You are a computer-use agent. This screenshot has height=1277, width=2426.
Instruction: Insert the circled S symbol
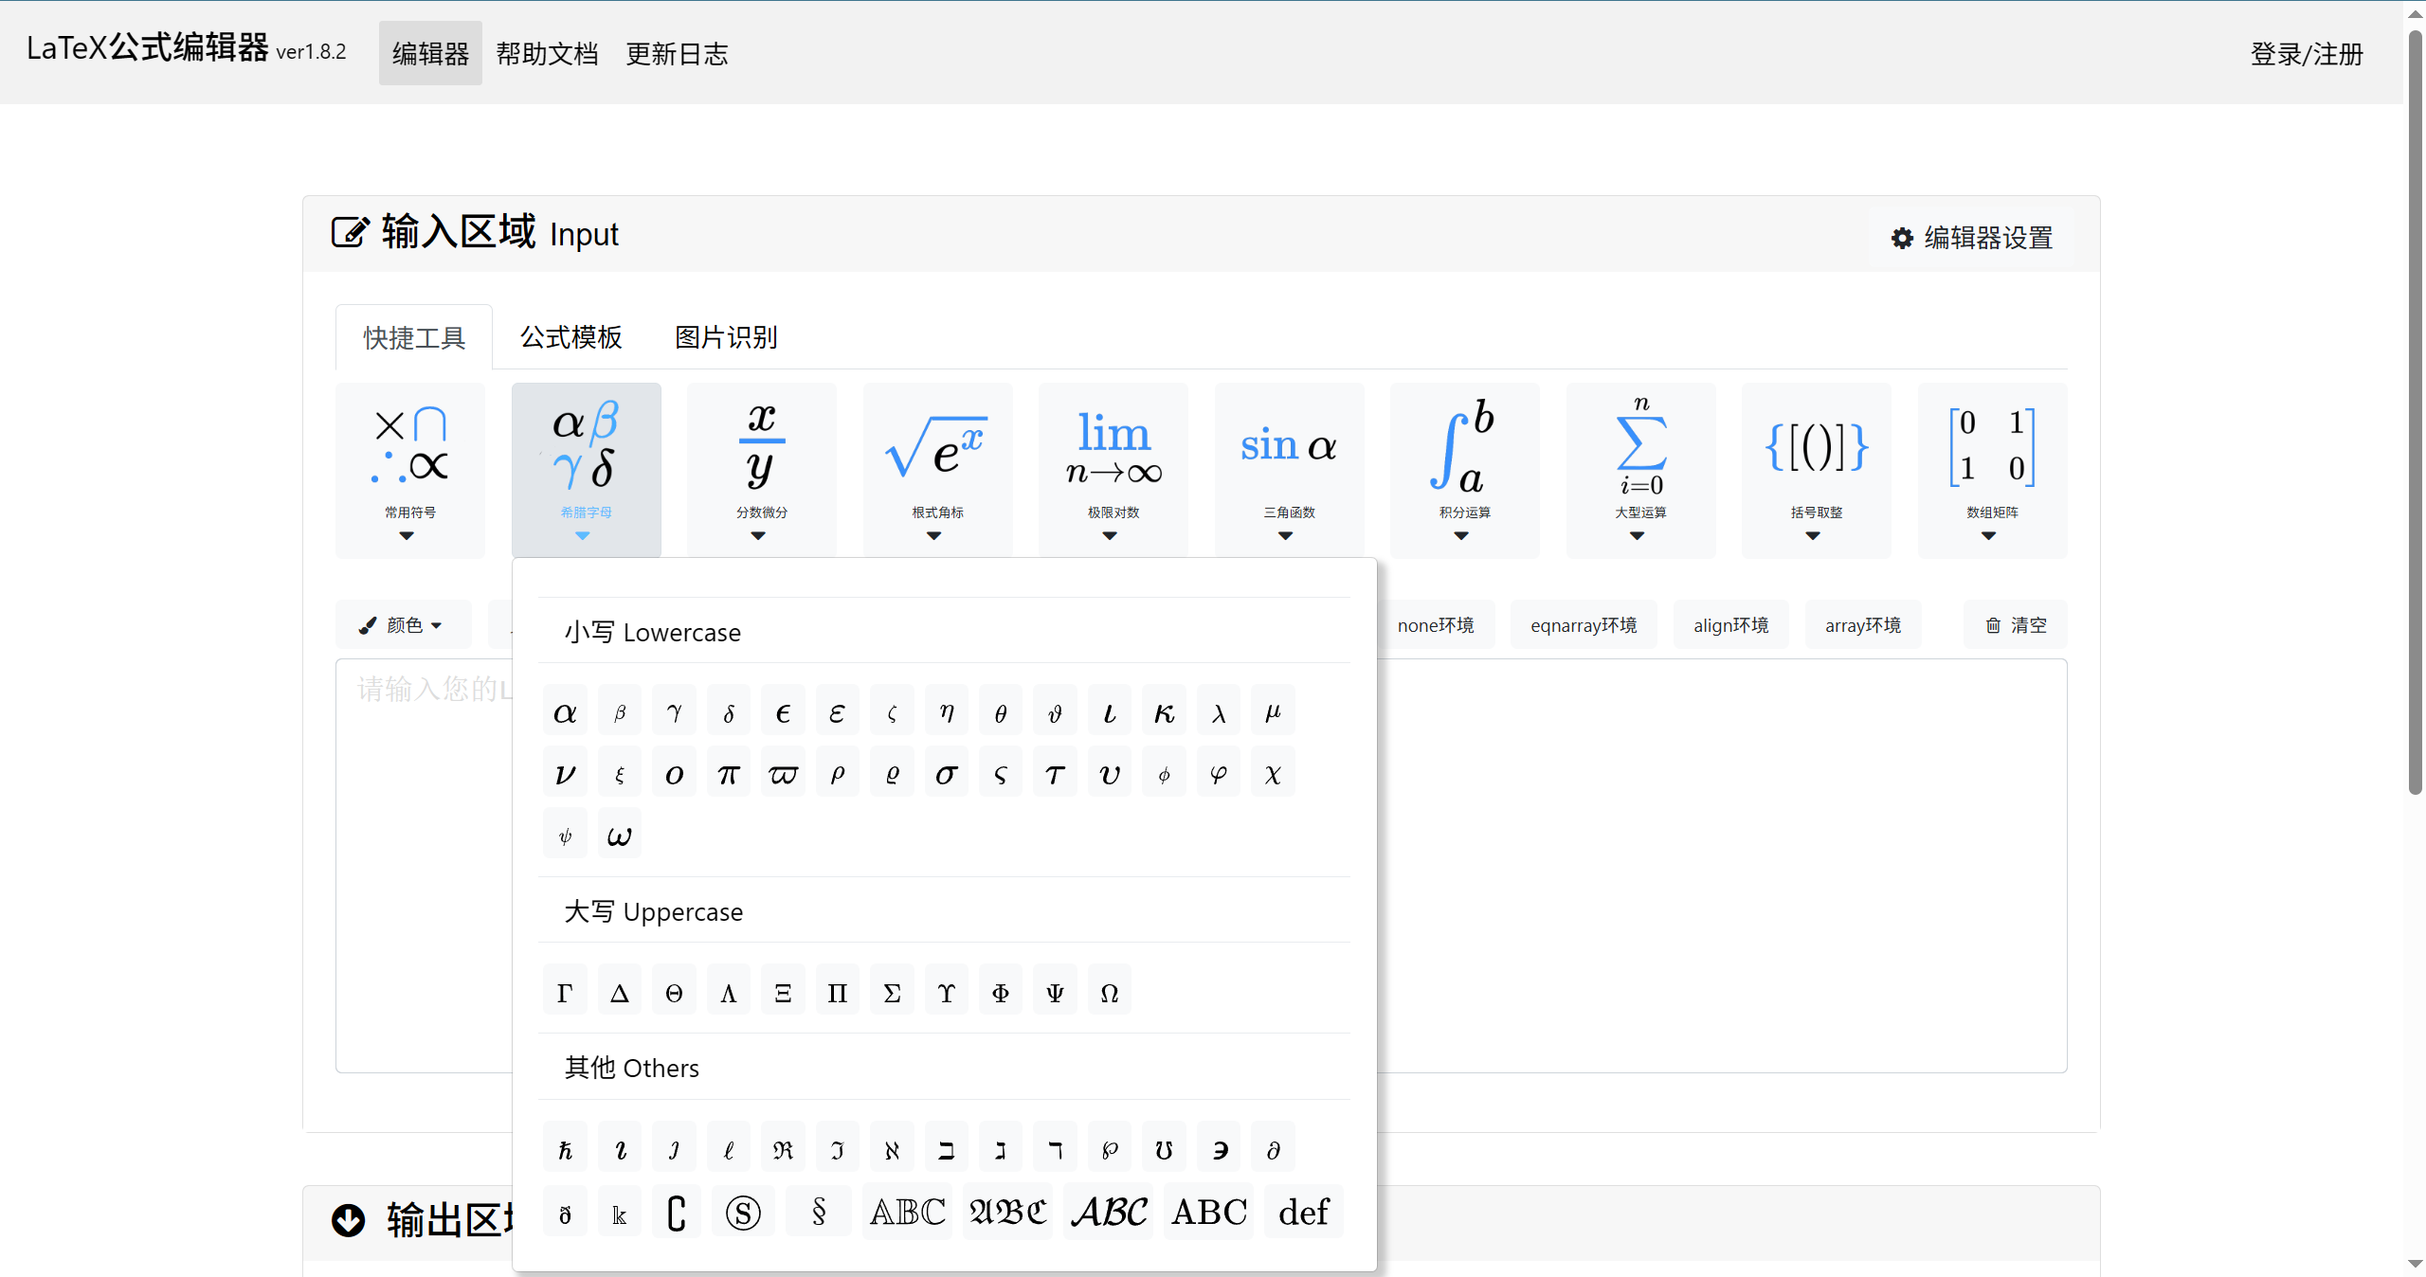click(743, 1211)
